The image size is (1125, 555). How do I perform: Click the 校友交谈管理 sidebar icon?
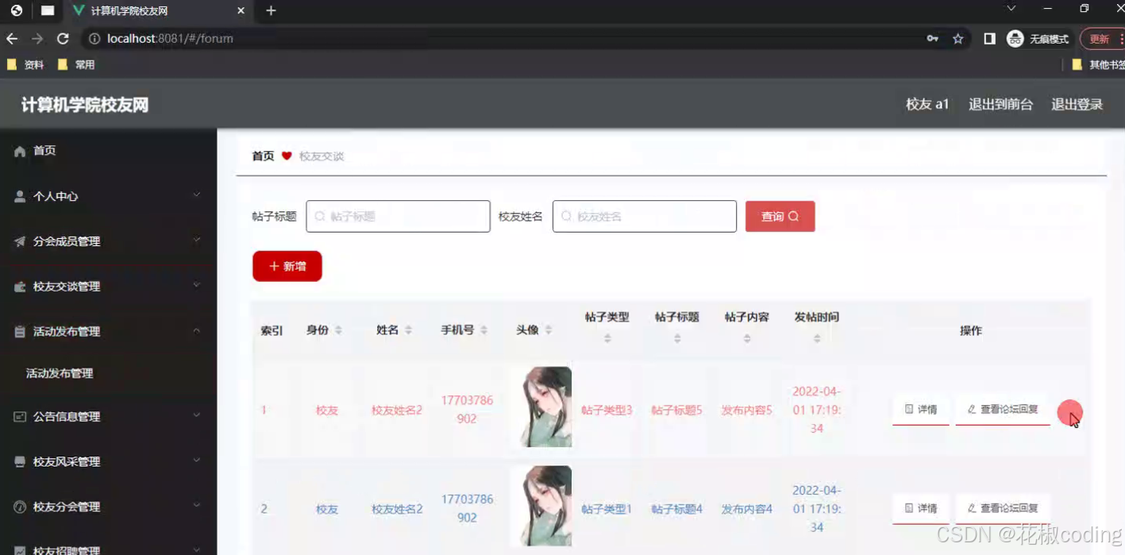20,286
